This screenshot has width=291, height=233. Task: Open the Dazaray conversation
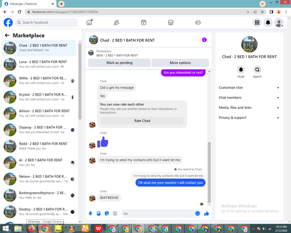pyautogui.click(x=39, y=130)
